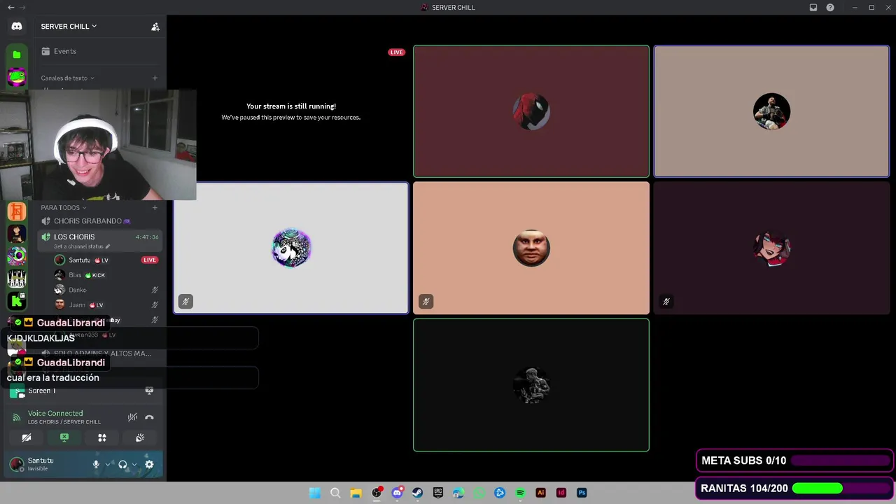The image size is (896, 504).
Task: Open OBS Studio from taskbar
Action: pos(377,493)
